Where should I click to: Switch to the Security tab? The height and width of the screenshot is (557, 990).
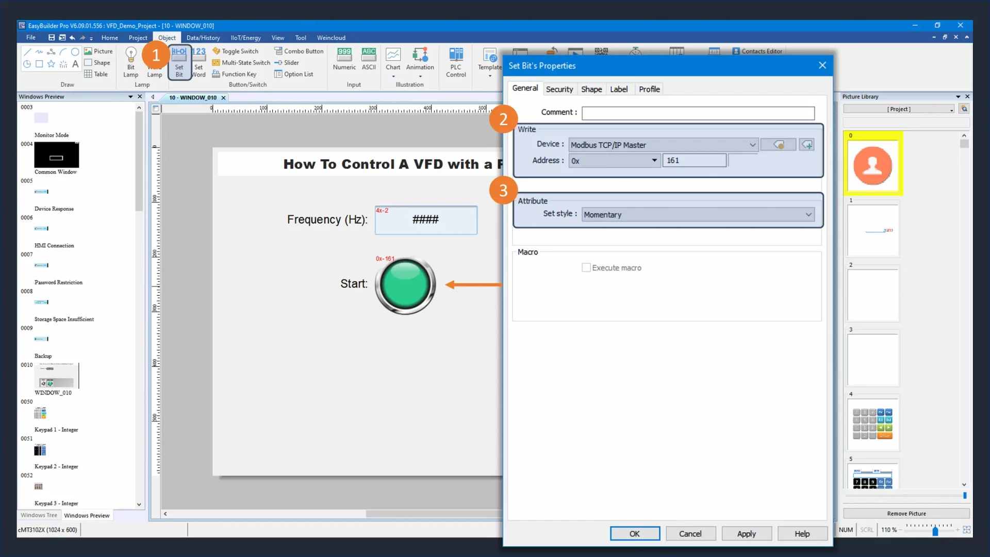(559, 89)
